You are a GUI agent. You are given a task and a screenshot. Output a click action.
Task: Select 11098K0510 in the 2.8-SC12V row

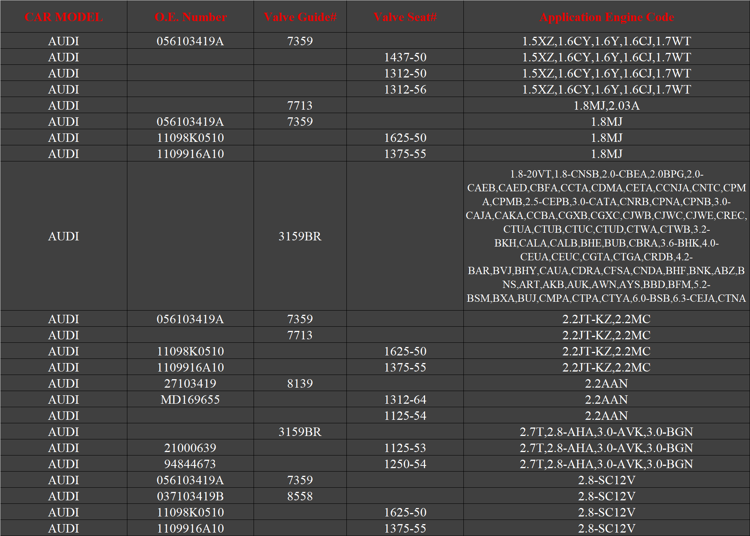tap(190, 512)
